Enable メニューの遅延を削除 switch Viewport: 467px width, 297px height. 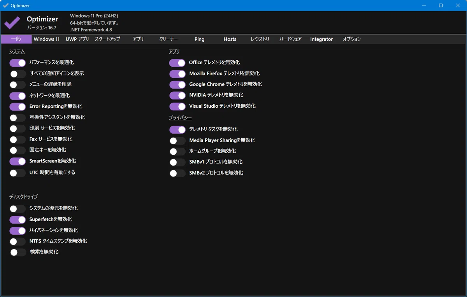pos(18,84)
